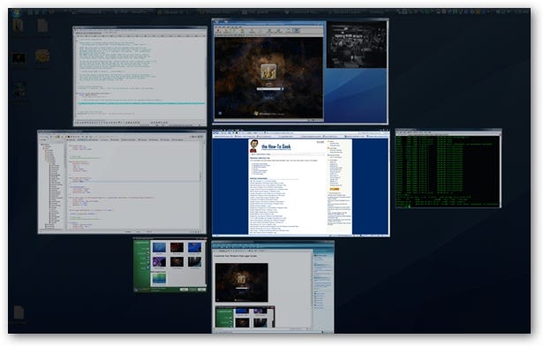This screenshot has width=543, height=346.
Task: Switch to the green-text terminal window
Action: pyautogui.click(x=449, y=169)
